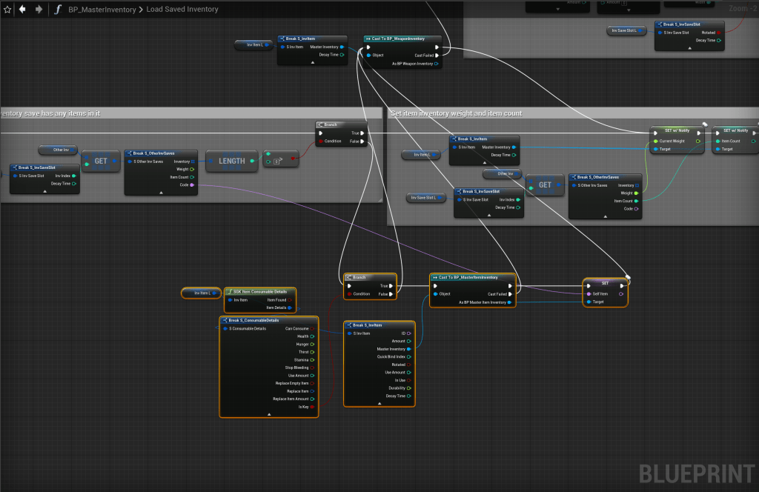Viewport: 759px width, 492px height.
Task: Click the Is Key boolean output pin
Action: pos(312,407)
